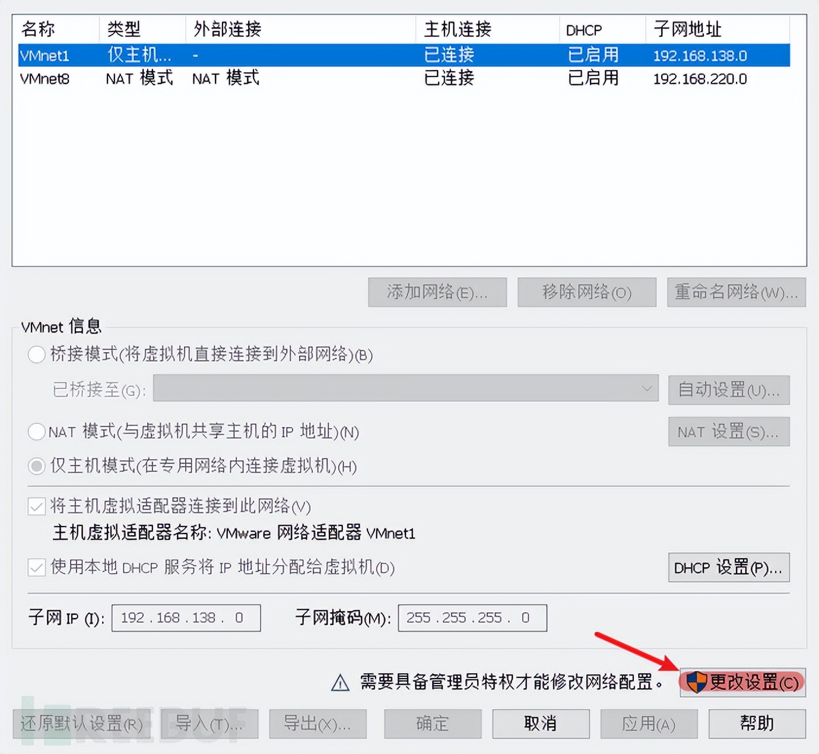819x754 pixels.
Task: Toggle 将主机虚拟适配器连接到此网络 checkbox
Action: (x=36, y=506)
